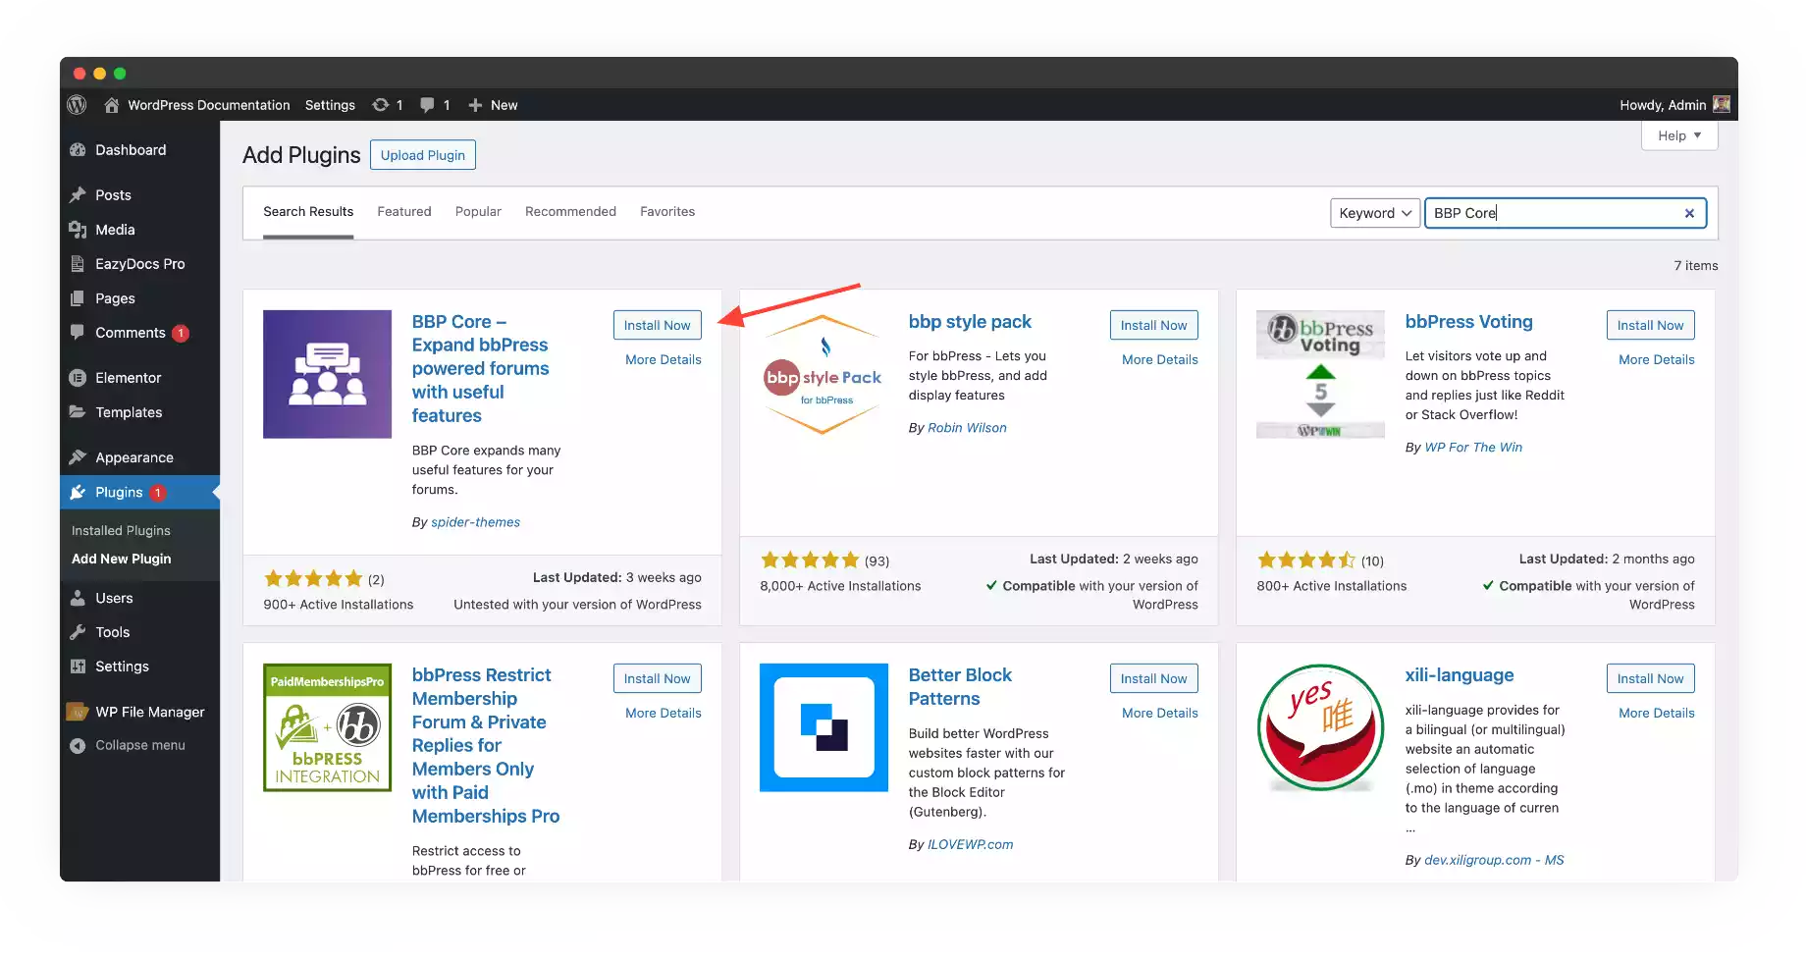
Task: Install the BBP Core plugin
Action: pyautogui.click(x=657, y=325)
